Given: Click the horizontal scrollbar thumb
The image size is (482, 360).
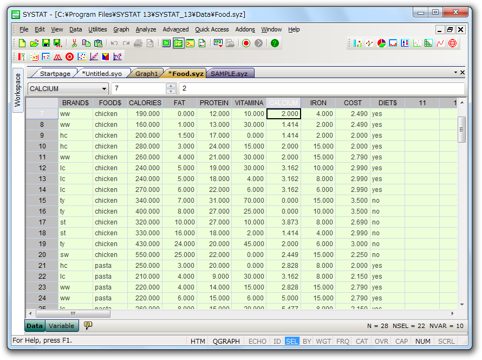Looking at the screenshot, I should coord(73,313).
